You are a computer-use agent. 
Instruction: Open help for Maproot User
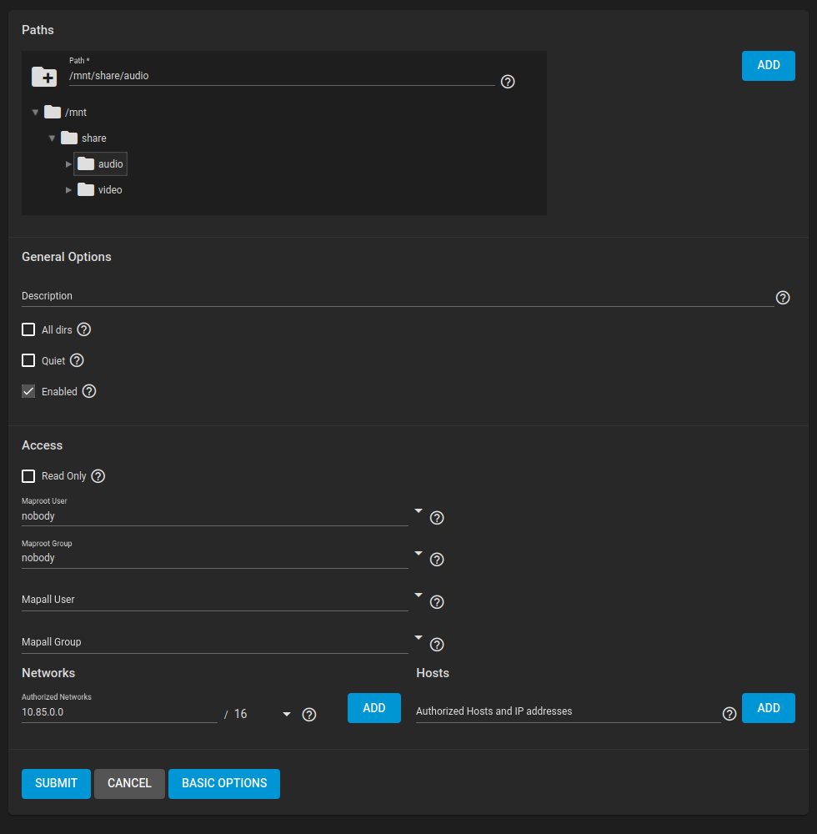pyautogui.click(x=437, y=518)
